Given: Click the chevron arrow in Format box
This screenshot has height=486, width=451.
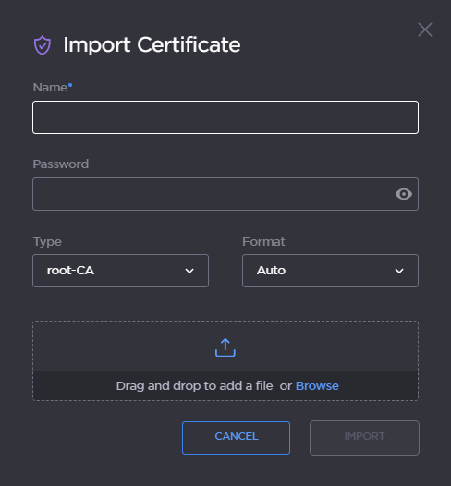Looking at the screenshot, I should 399,271.
